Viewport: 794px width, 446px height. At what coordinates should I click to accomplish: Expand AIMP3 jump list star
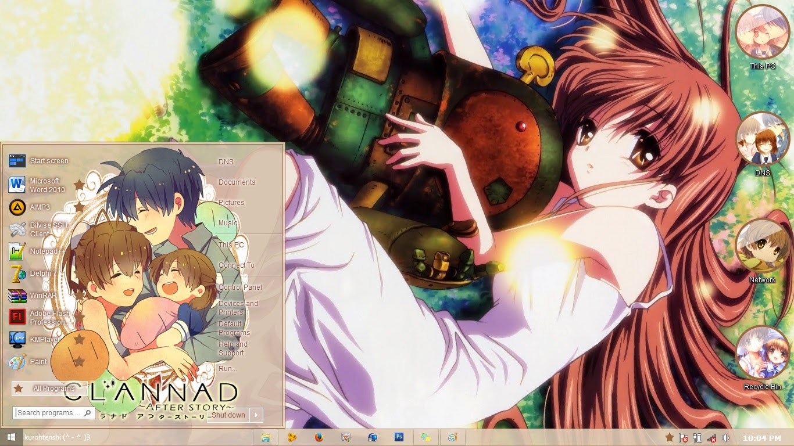(79, 207)
